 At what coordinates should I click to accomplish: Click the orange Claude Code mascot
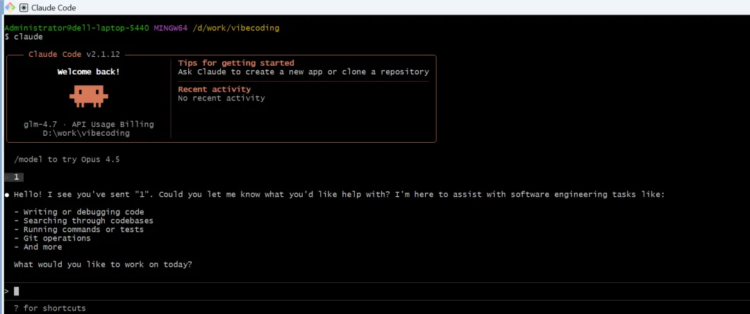click(89, 96)
